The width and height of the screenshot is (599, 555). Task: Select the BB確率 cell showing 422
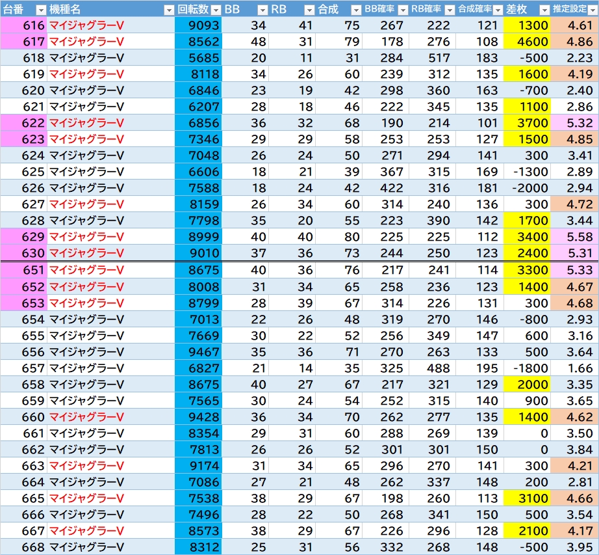point(385,188)
